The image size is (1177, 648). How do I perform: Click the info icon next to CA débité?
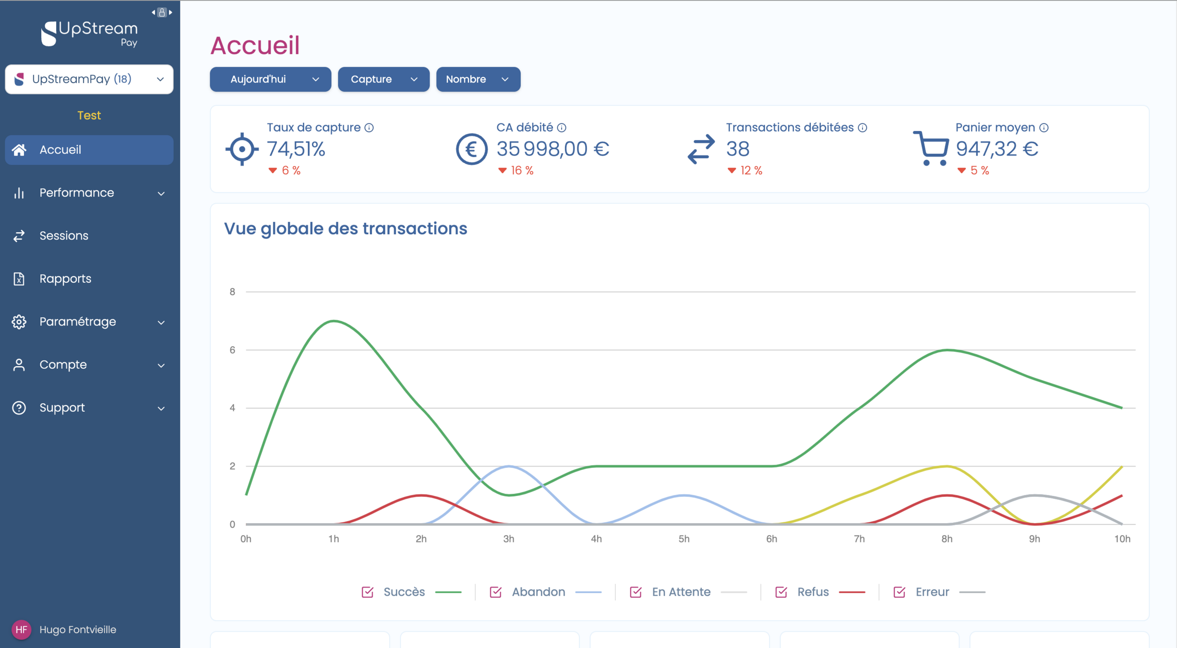point(562,128)
